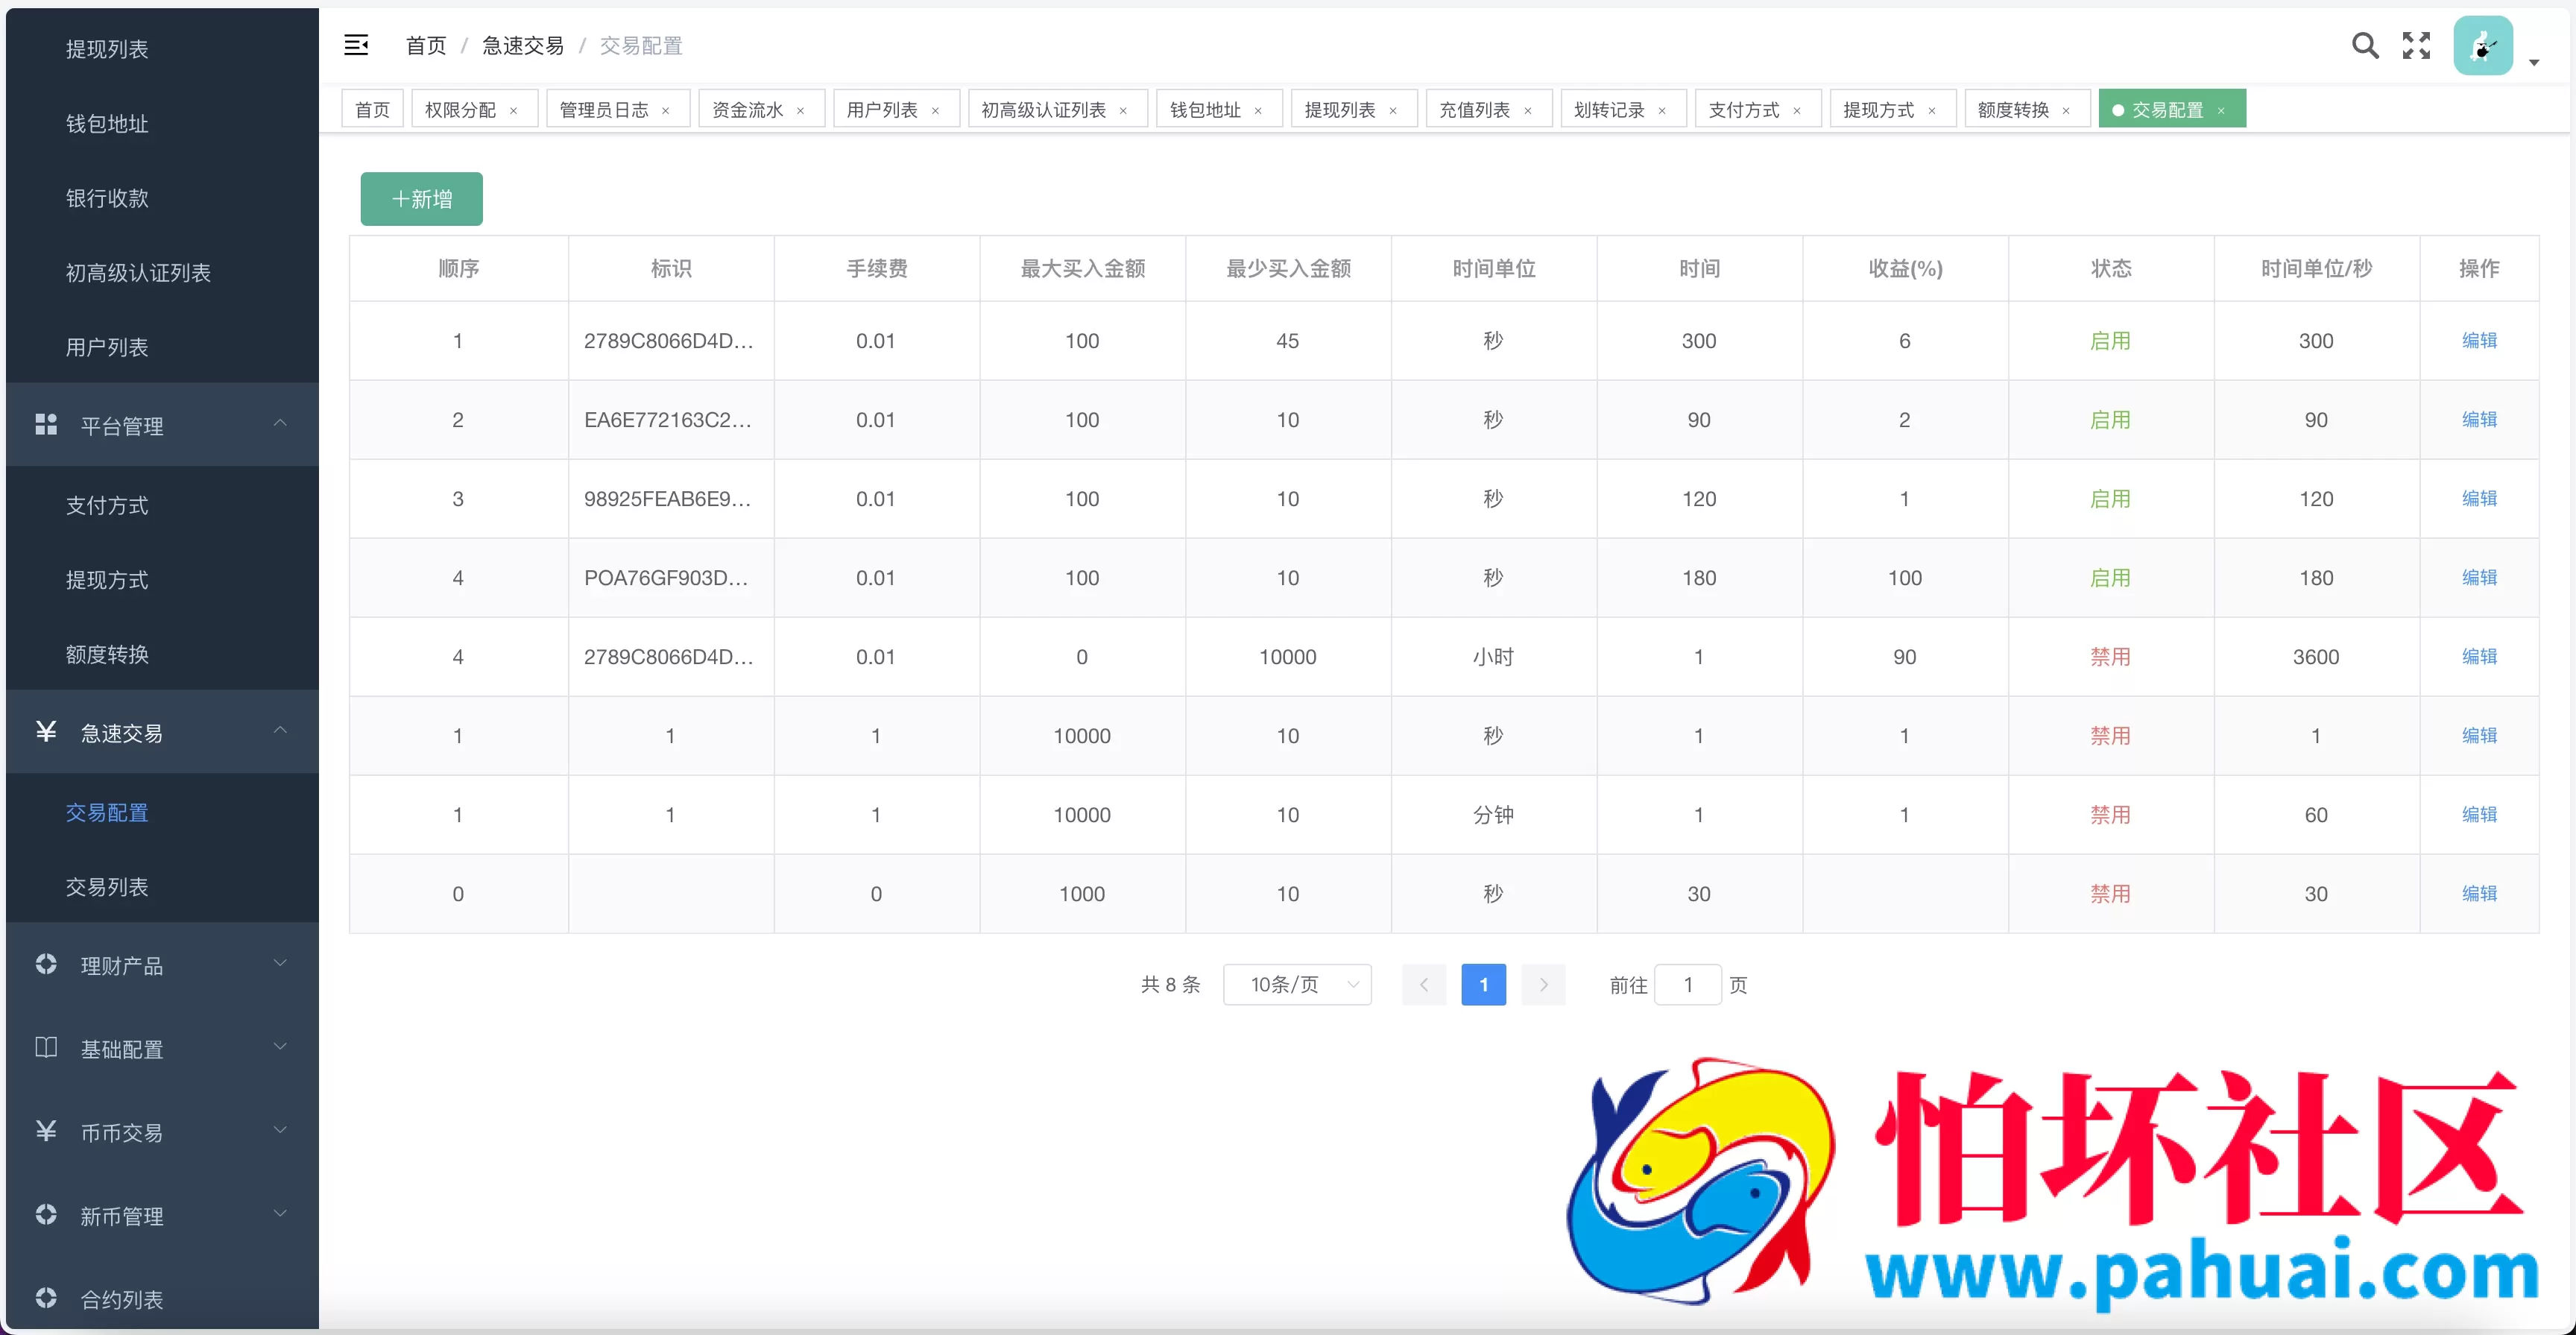Collapse the sidebar using the hamburger icon
The height and width of the screenshot is (1335, 2576).
point(356,45)
